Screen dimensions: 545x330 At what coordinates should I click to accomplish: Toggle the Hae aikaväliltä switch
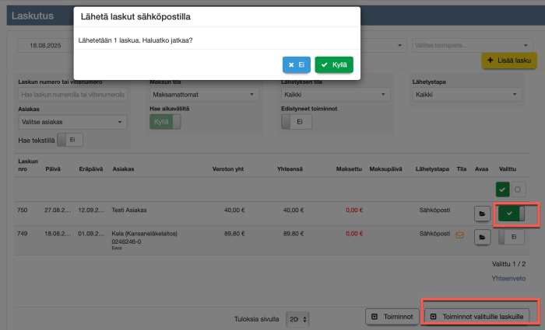[164, 122]
